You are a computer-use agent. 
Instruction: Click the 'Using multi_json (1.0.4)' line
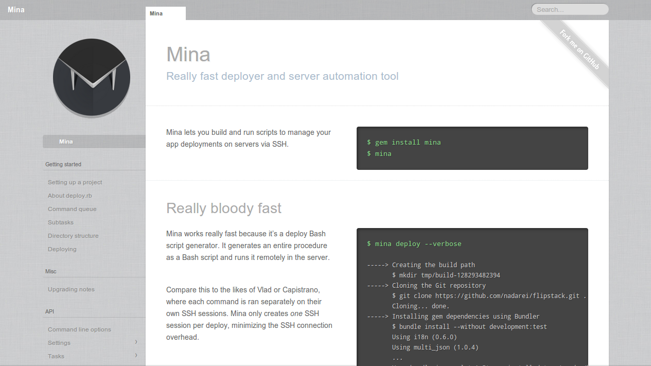435,347
